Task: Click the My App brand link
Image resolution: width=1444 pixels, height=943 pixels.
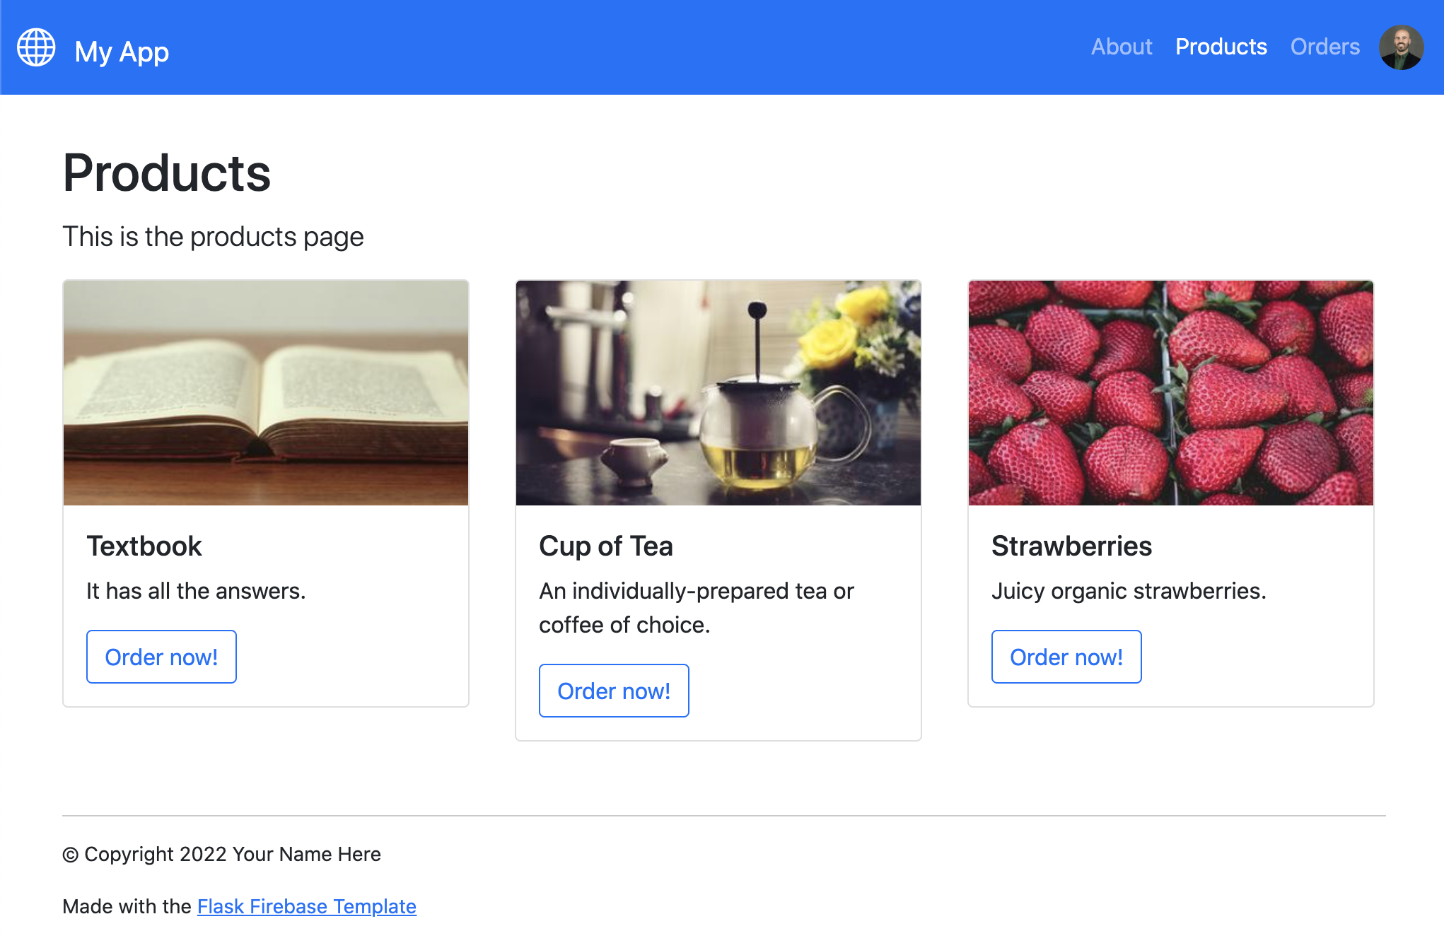Action: (x=122, y=51)
